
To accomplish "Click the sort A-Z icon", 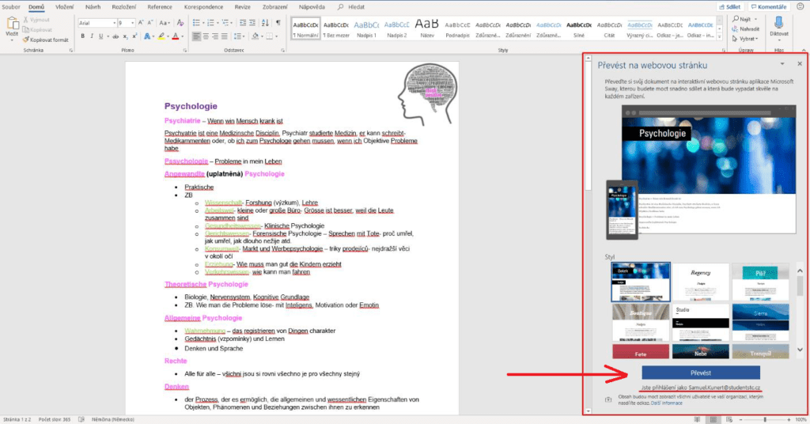I will pyautogui.click(x=265, y=23).
